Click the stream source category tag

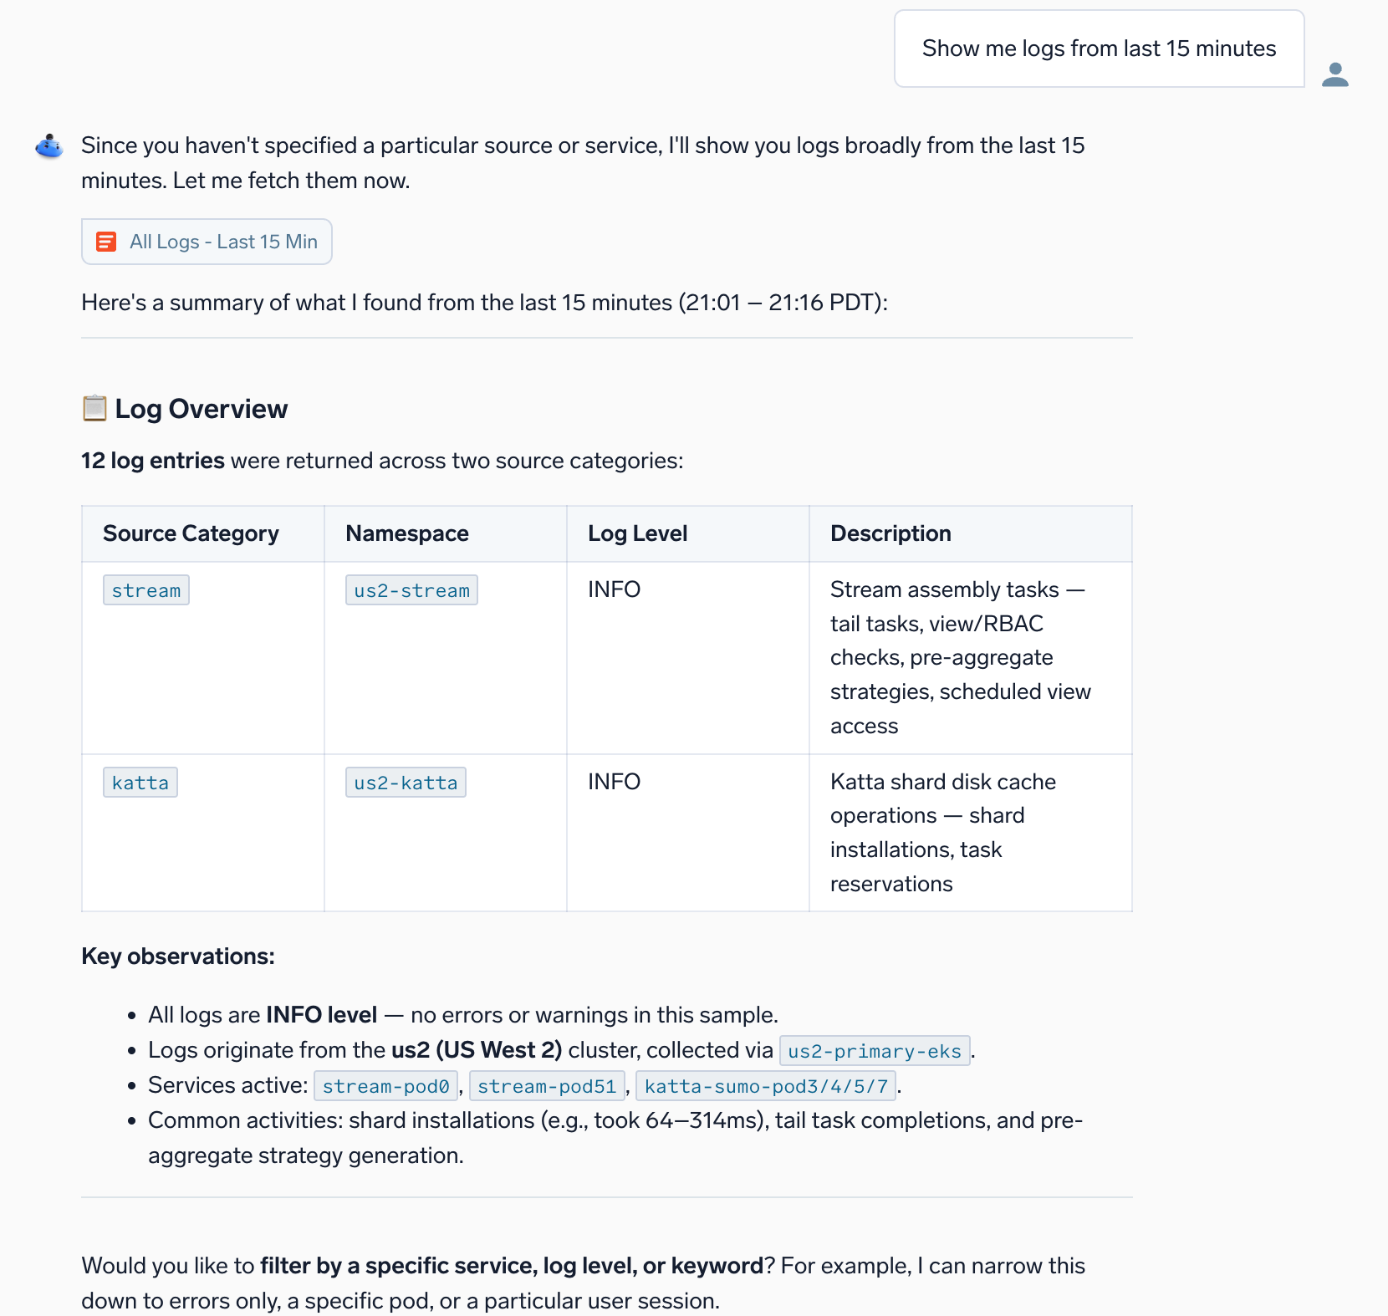pos(146,590)
